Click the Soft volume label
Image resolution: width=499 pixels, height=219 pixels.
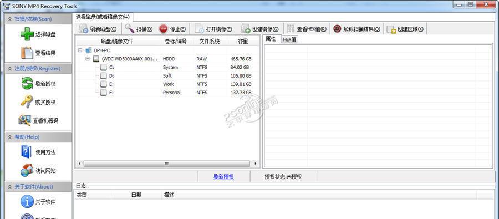coord(167,76)
